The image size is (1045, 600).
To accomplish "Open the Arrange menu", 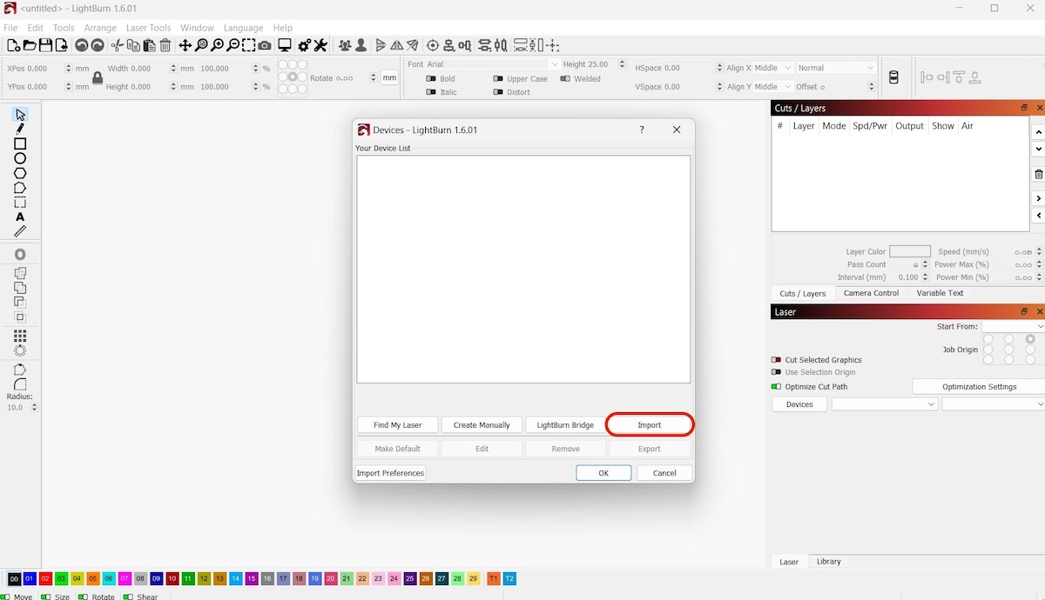I will pos(100,28).
